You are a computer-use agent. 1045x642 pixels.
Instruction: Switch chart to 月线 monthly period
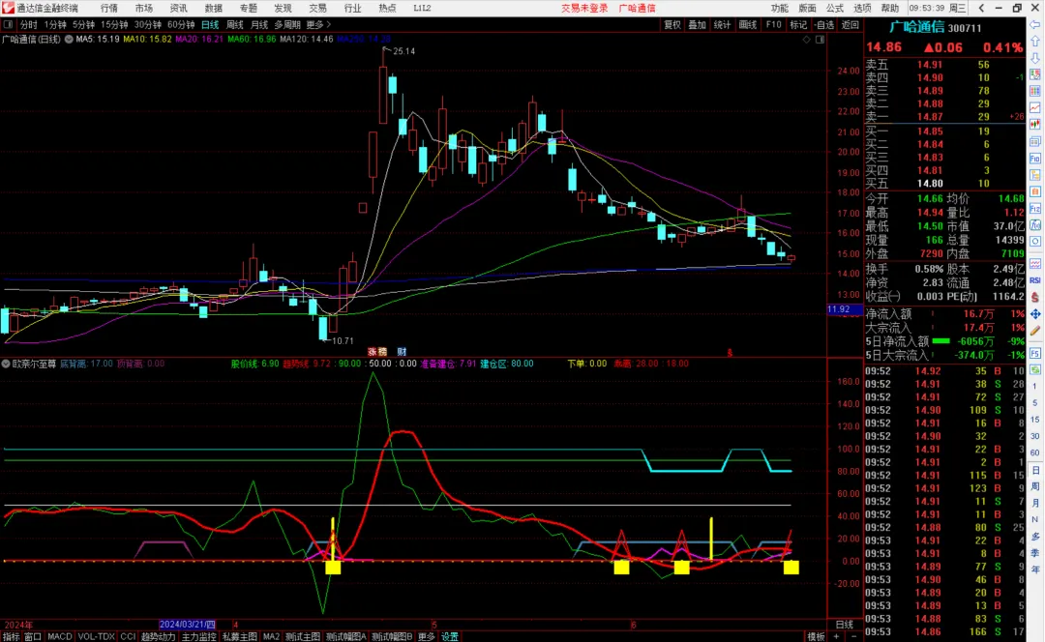pos(259,24)
